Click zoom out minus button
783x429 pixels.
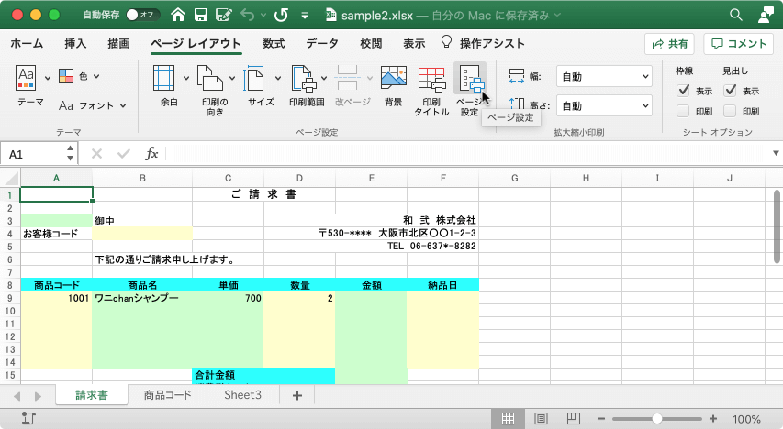600,419
